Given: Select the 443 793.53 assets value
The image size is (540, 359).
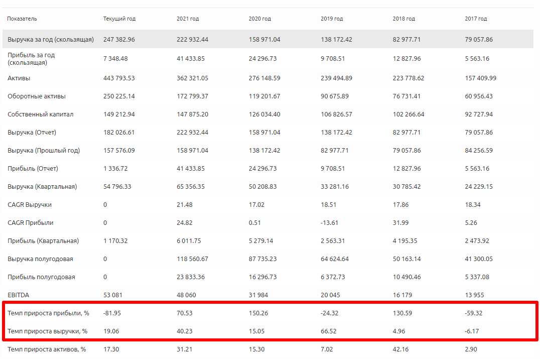Looking at the screenshot, I should tap(119, 78).
